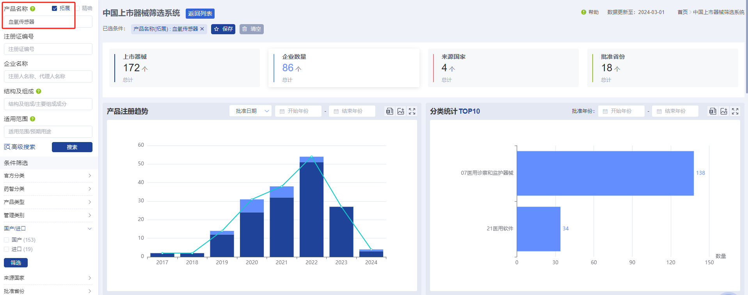Pick 开始年份 in 产品注册趋势 panel
This screenshot has width=748, height=295.
[x=298, y=111]
